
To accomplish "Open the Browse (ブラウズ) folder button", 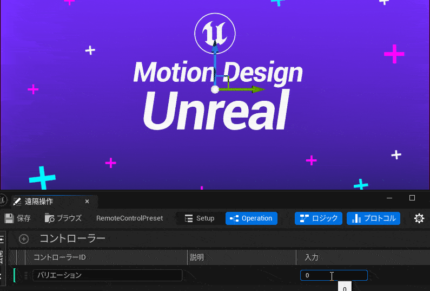I will (x=63, y=218).
